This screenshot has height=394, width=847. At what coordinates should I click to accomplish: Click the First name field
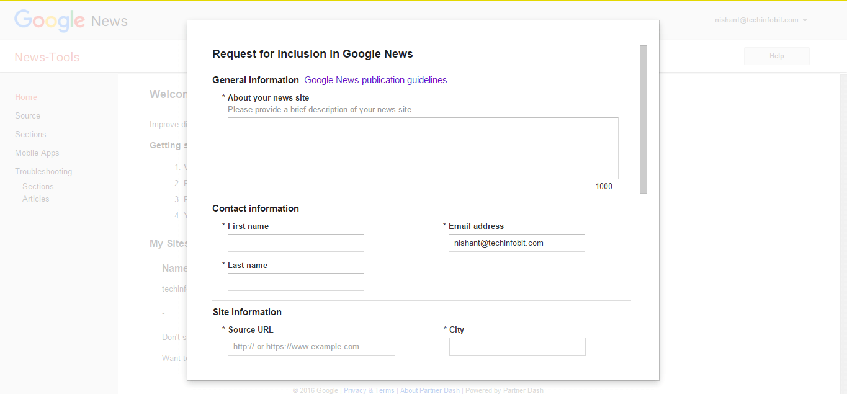(x=295, y=243)
